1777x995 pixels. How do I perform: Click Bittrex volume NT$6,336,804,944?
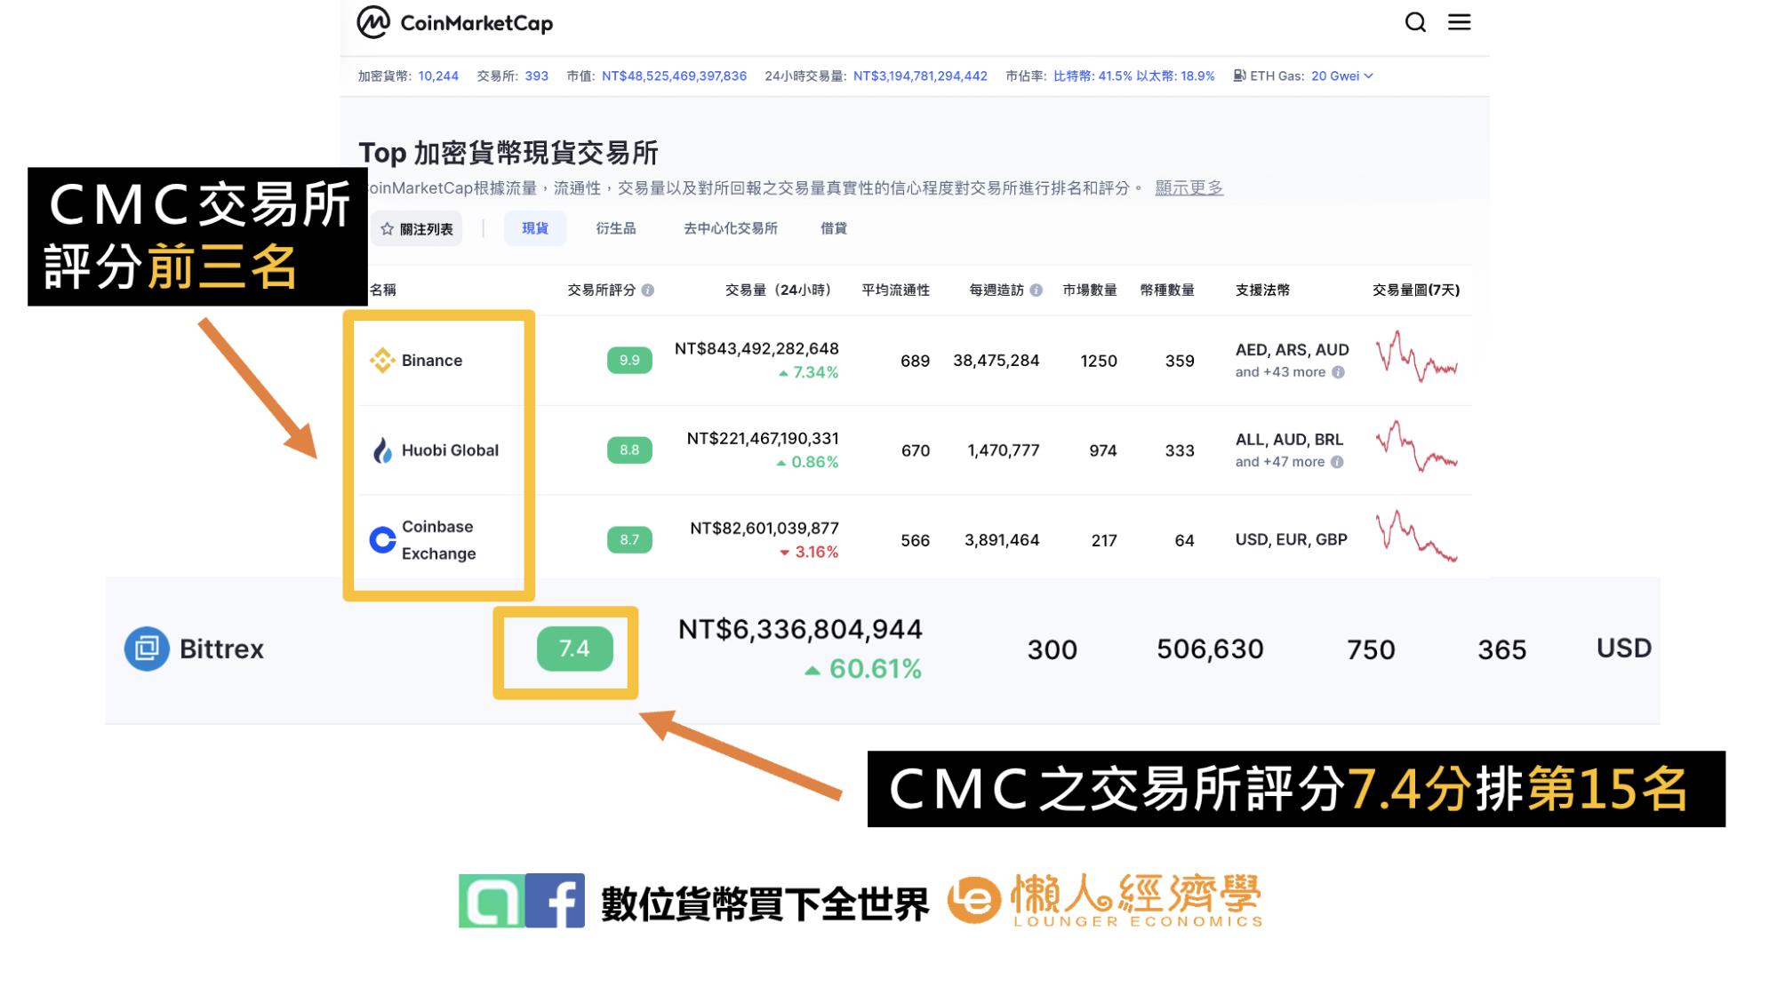800,629
